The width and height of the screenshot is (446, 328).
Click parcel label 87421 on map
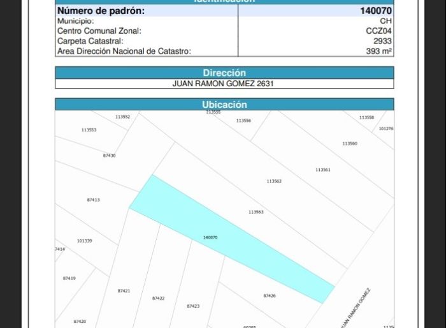coord(124,291)
